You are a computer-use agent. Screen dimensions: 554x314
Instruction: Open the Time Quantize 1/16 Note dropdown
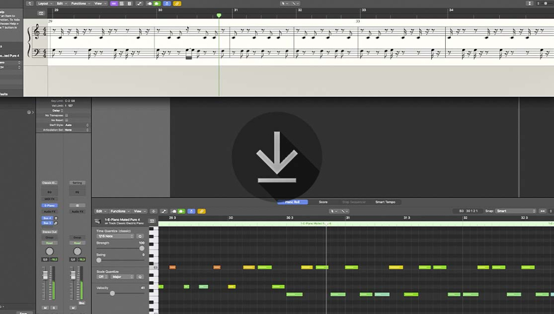tap(115, 236)
